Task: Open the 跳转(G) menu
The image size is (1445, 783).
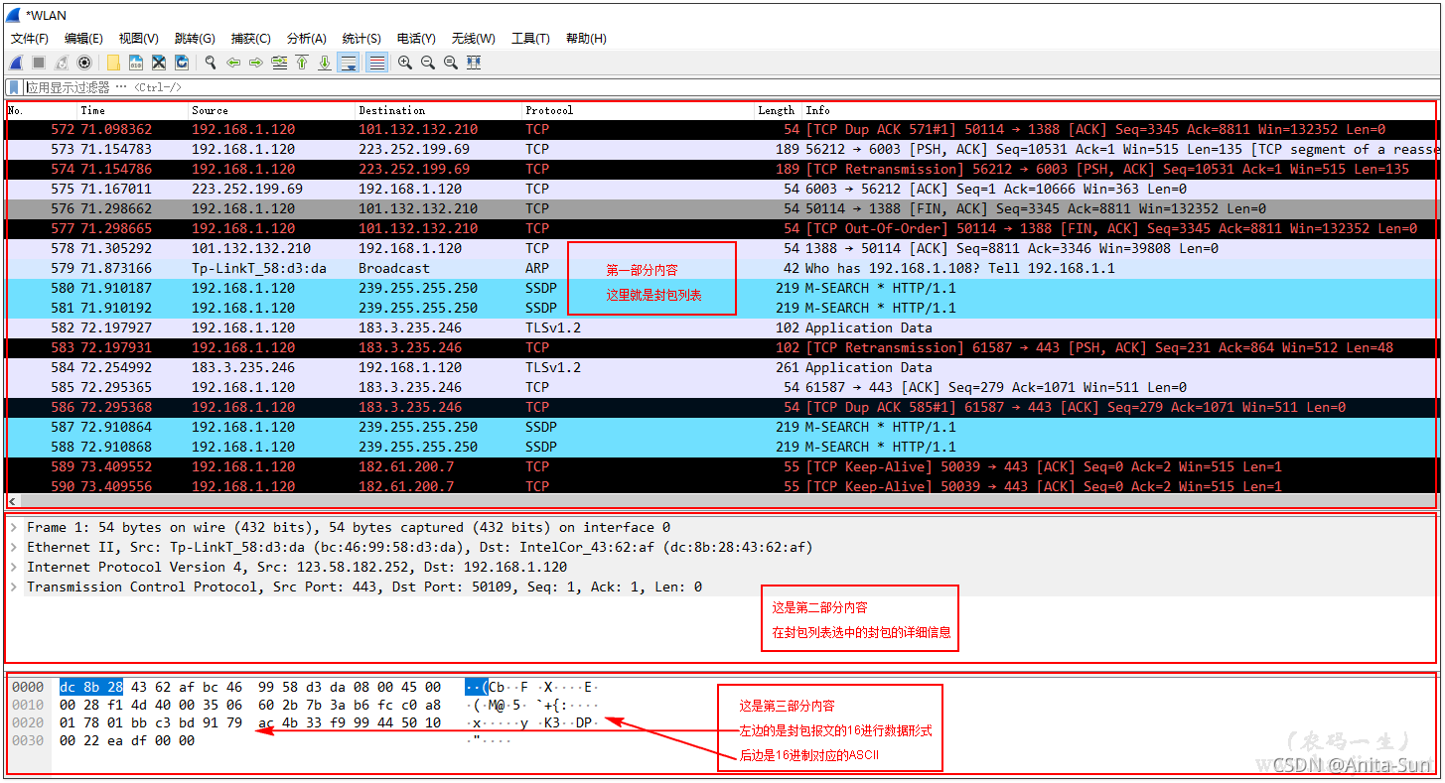Action: pos(195,39)
